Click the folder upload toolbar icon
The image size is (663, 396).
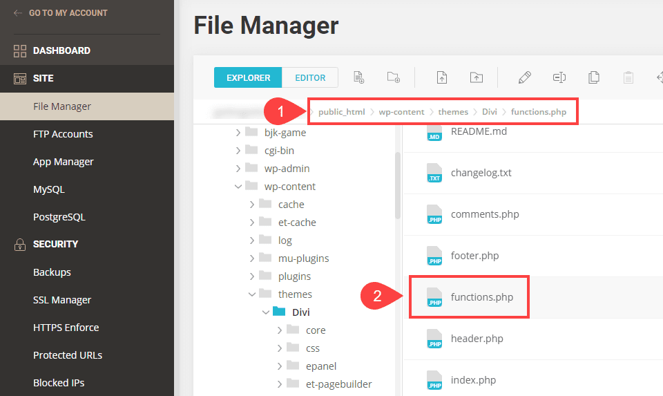coord(476,77)
